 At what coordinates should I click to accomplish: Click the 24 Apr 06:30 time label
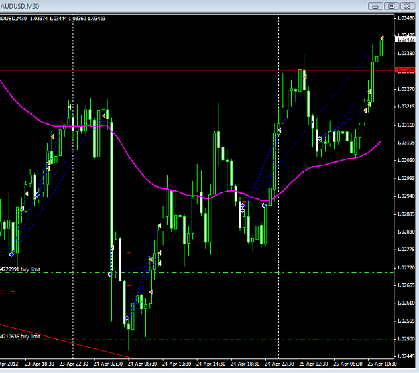[142, 364]
